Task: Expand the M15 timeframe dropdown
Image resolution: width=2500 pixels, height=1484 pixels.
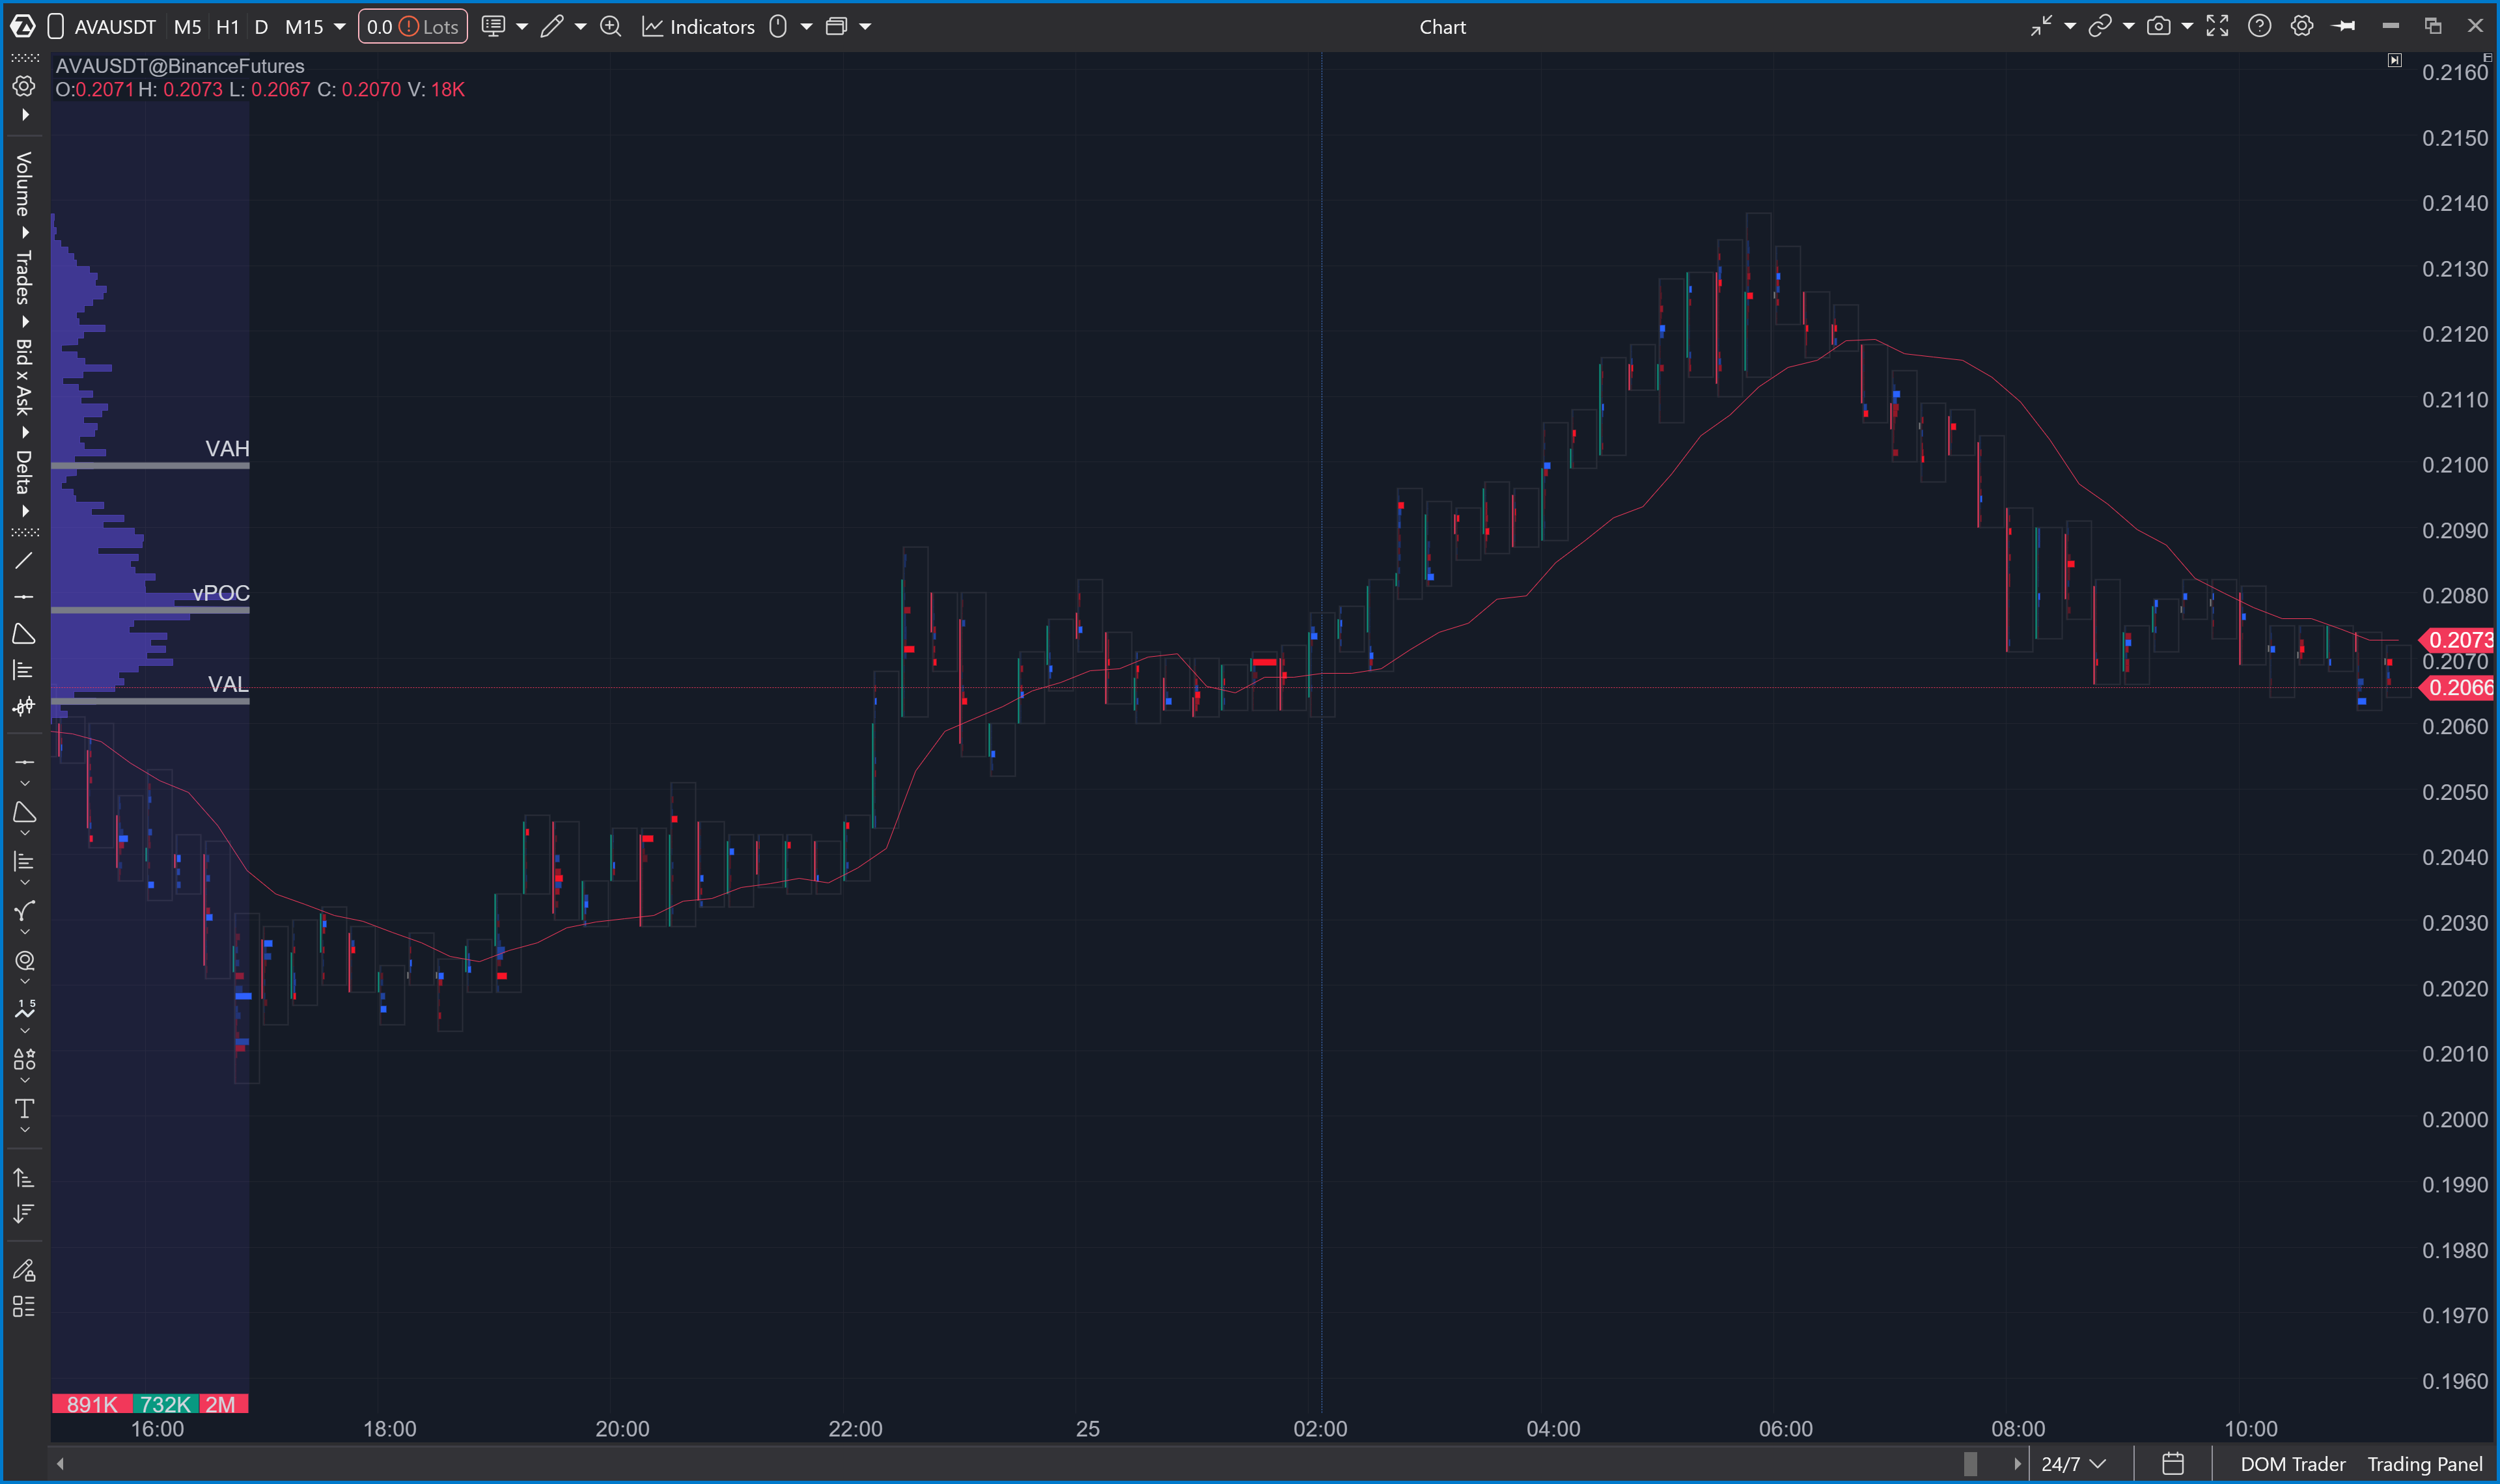Action: tap(340, 27)
